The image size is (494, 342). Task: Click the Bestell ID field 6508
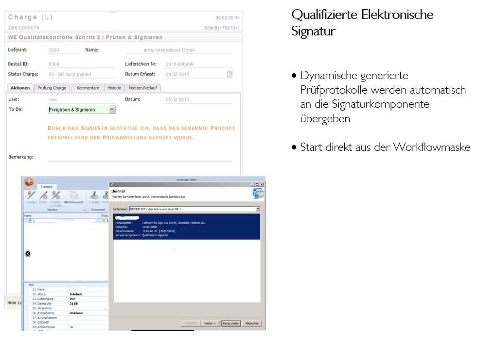pos(81,64)
